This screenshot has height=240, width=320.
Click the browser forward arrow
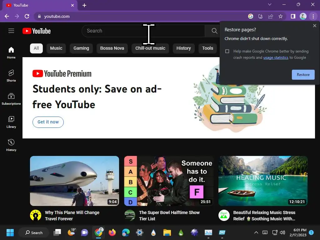[x=17, y=16]
